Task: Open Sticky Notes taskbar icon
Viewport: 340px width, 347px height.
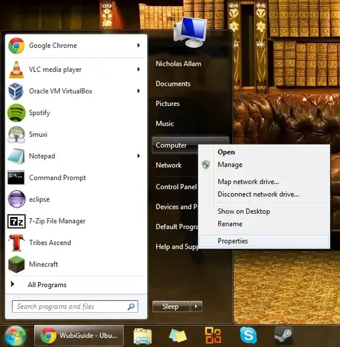Action: tap(178, 336)
